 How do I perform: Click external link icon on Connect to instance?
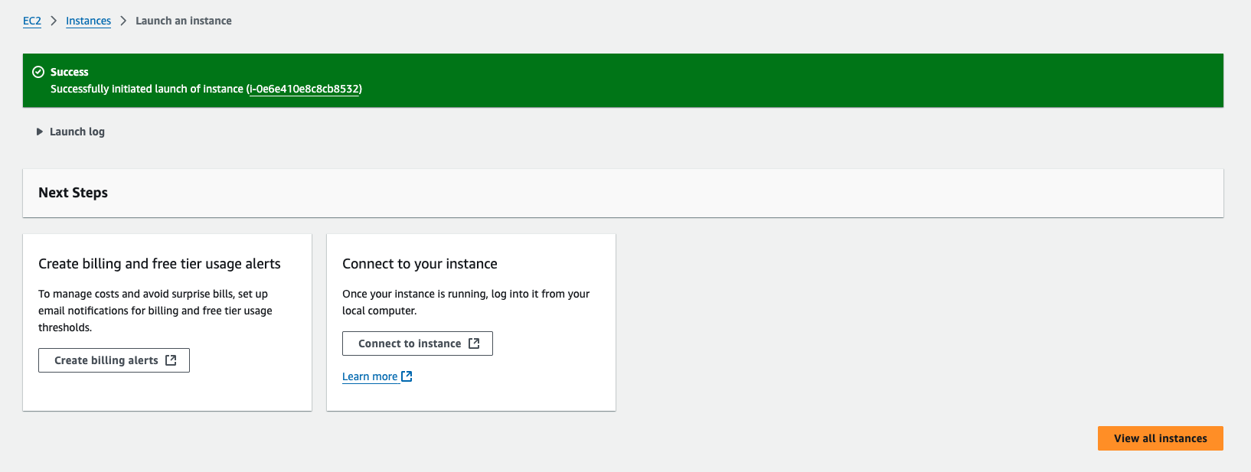474,343
